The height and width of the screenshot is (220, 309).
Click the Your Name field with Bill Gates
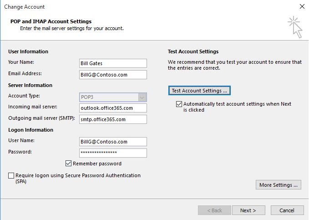pyautogui.click(x=113, y=63)
